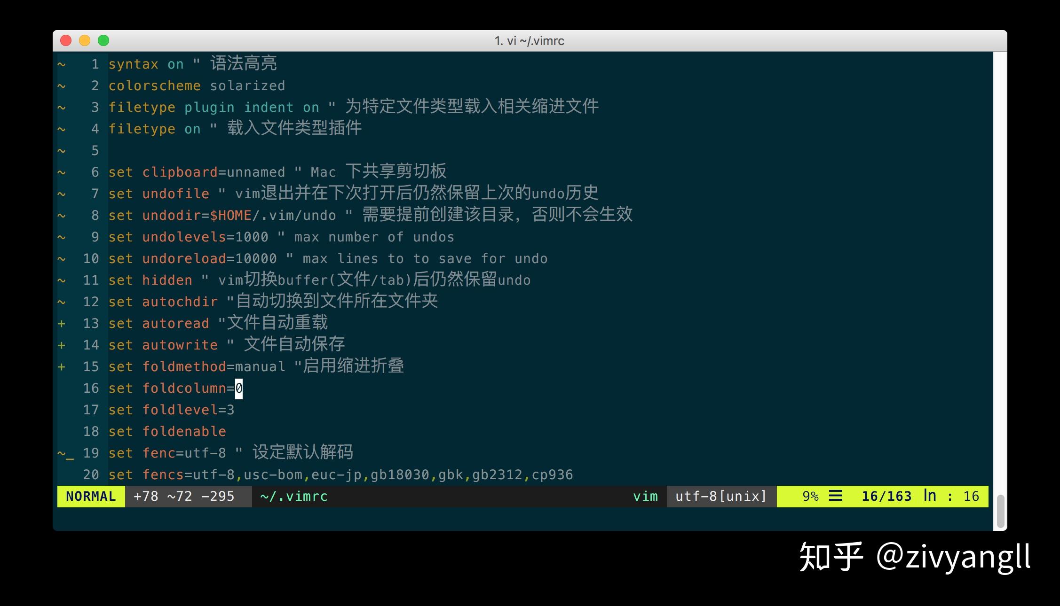
Task: Click the vim filetype indicator in status bar
Action: tap(645, 496)
